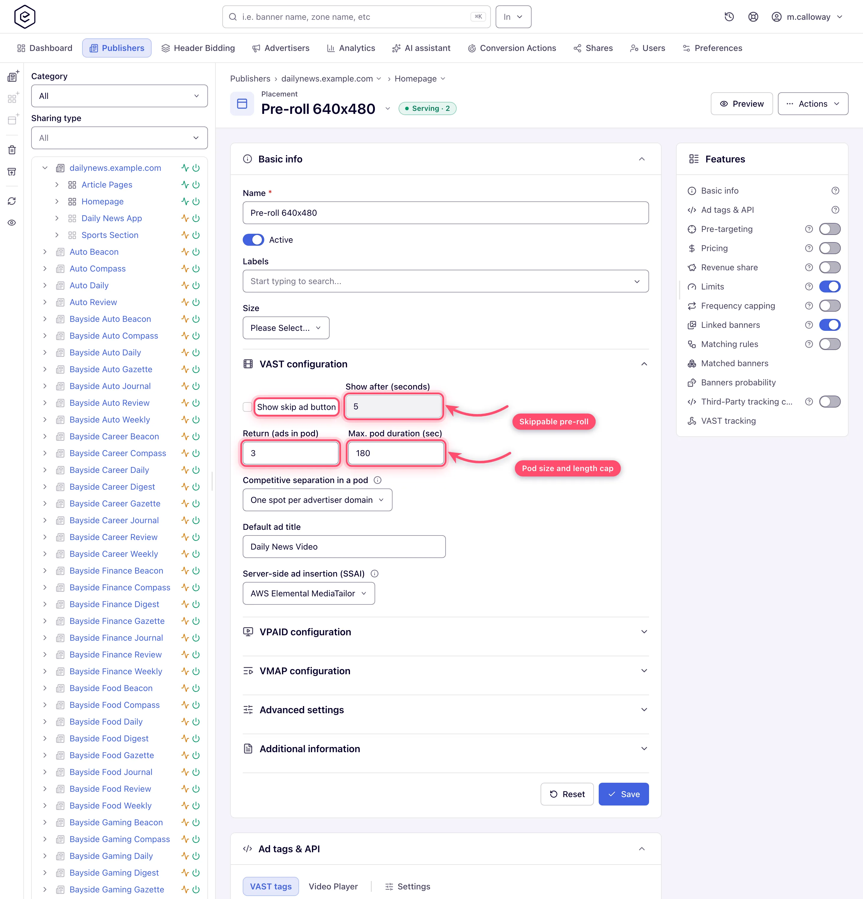
Task: Enable the Pricing feature toggle
Action: (x=829, y=248)
